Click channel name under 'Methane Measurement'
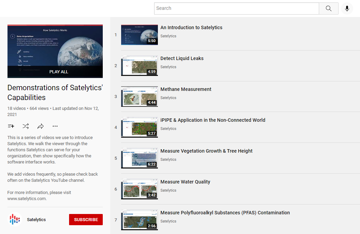The height and width of the screenshot is (234, 360). (168, 98)
